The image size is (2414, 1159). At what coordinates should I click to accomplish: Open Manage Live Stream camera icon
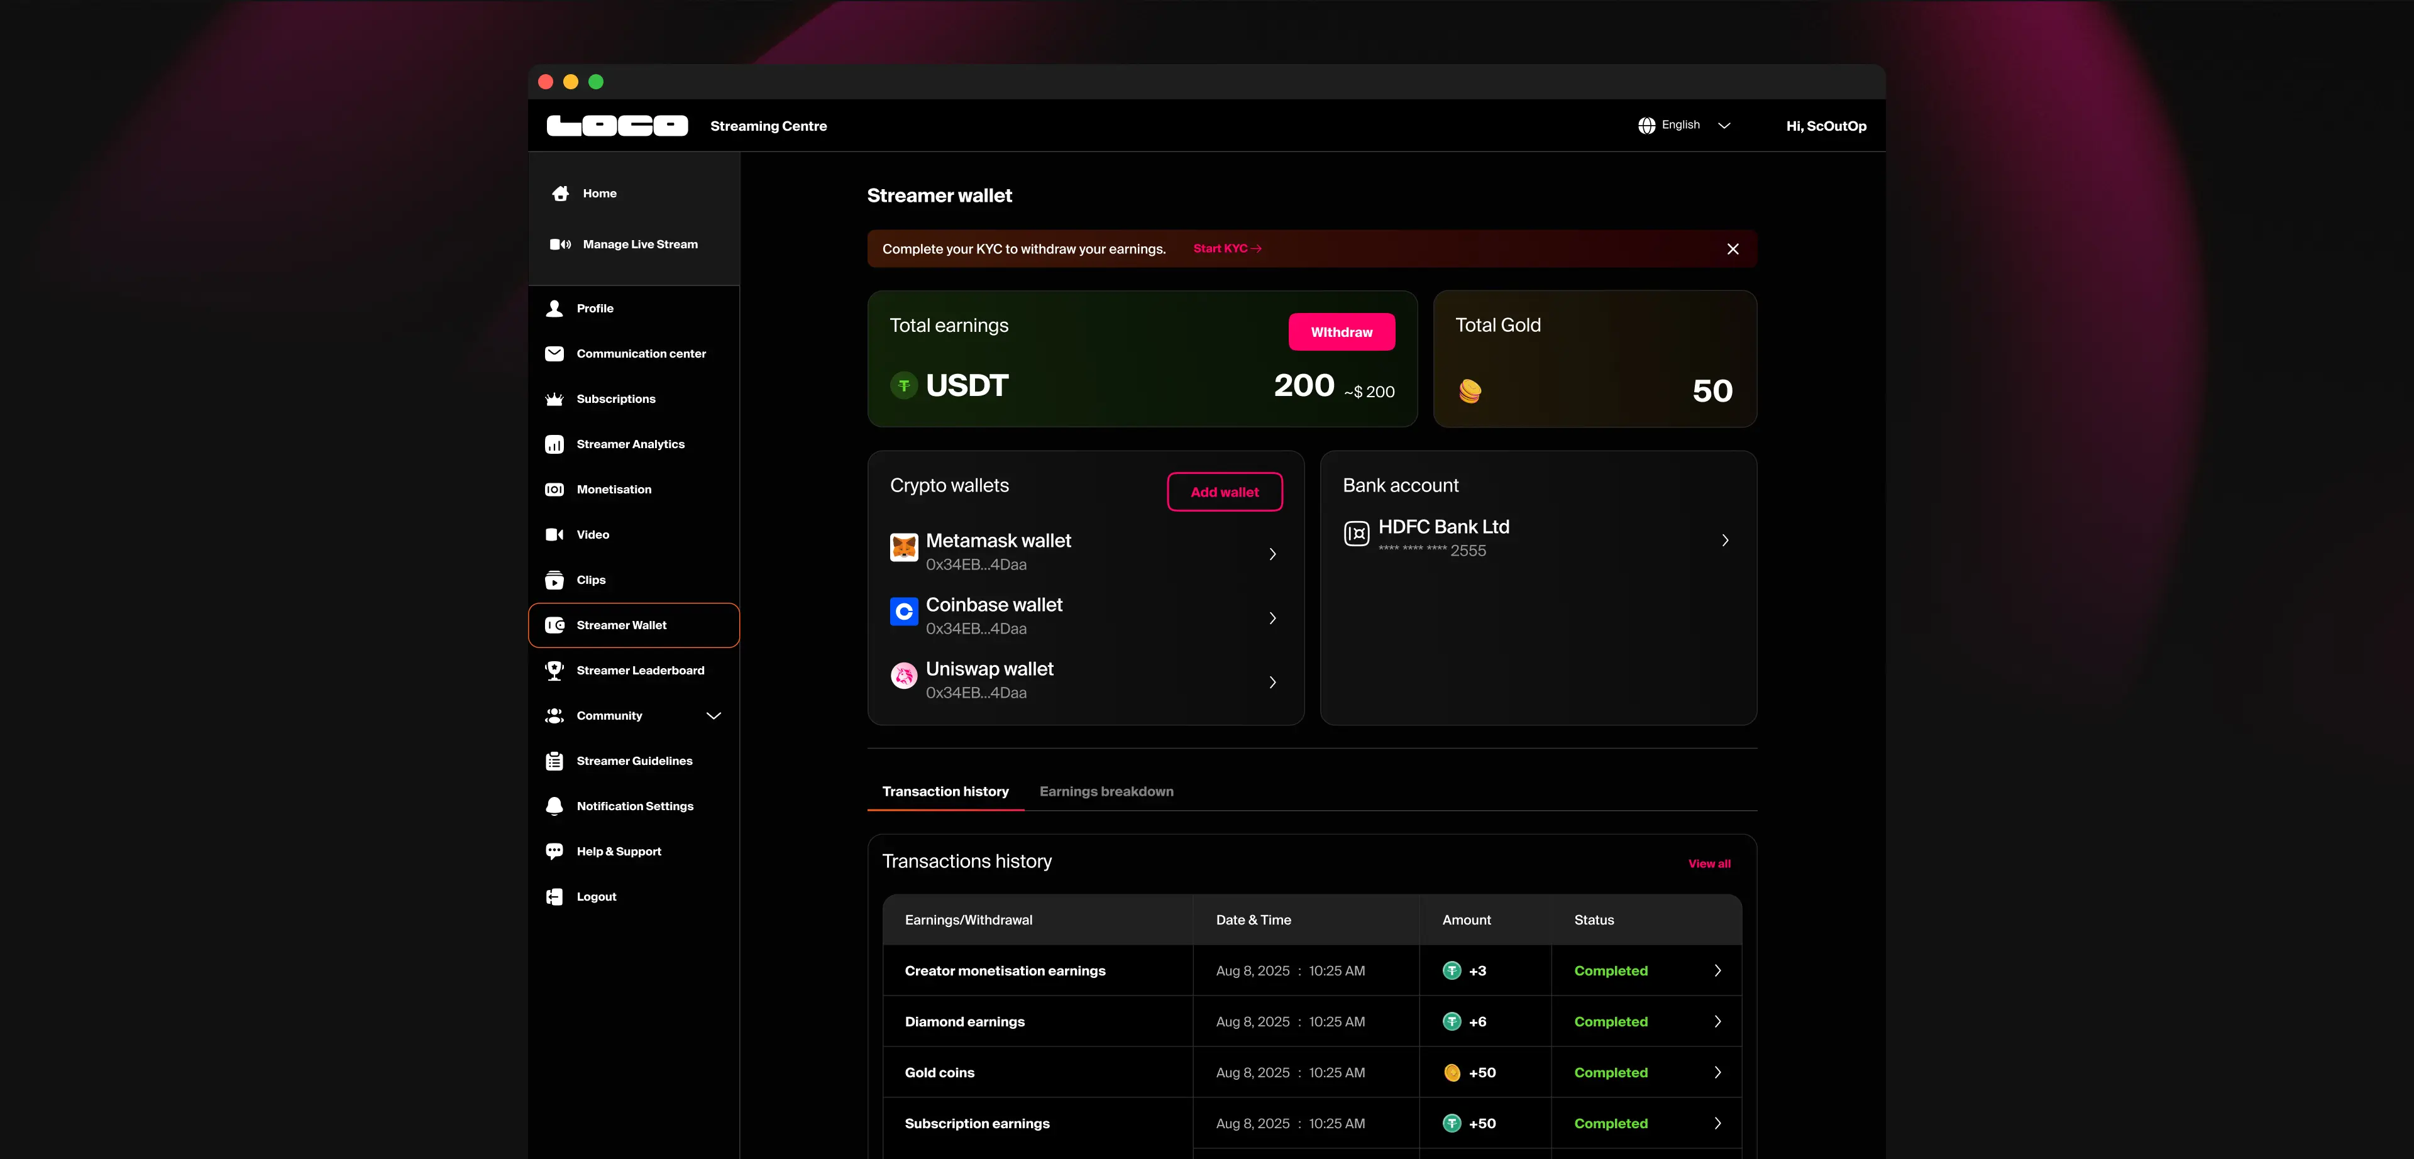click(x=560, y=244)
